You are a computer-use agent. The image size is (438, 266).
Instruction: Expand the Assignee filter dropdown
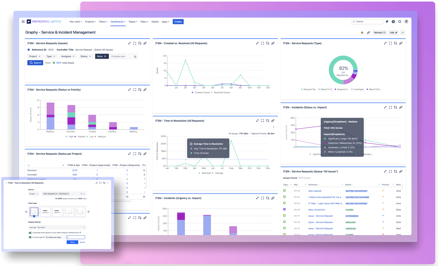[x=68, y=57]
